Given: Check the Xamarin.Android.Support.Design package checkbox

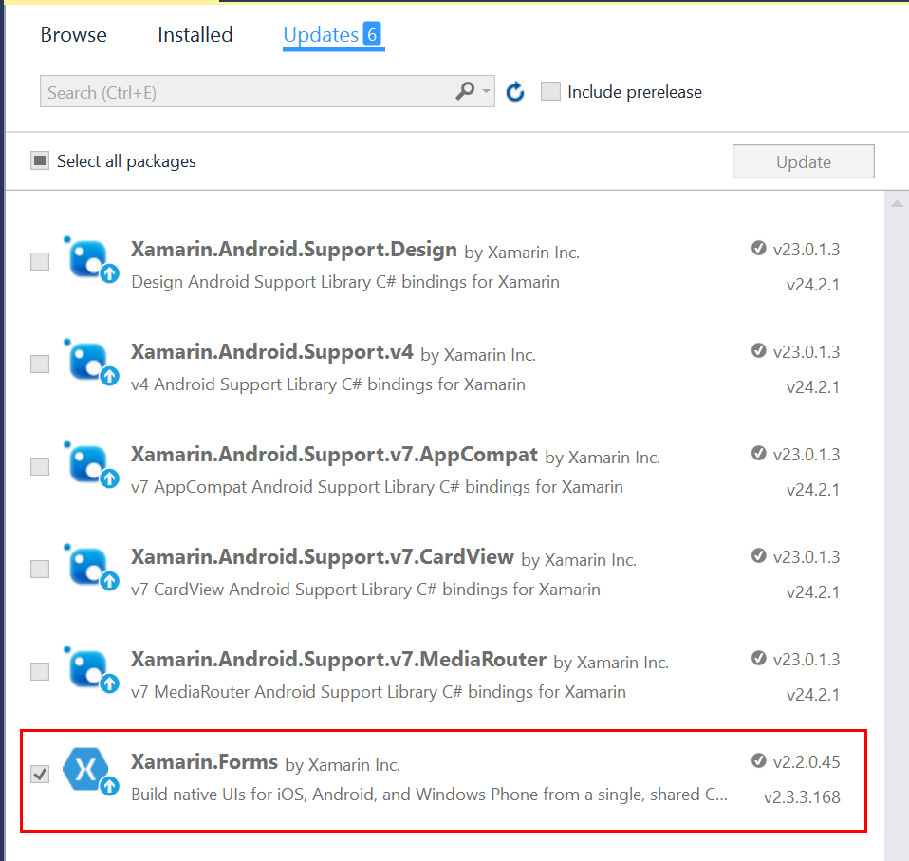Looking at the screenshot, I should coord(40,261).
